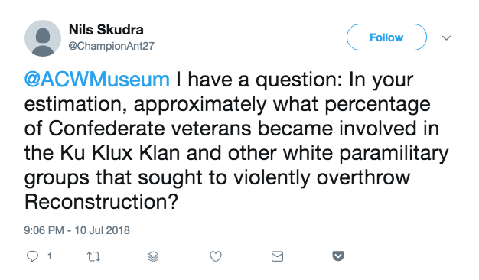Click 'approximately what percentage' in the tweet
Image resolution: width=479 pixels, height=280 pixels.
click(x=282, y=105)
